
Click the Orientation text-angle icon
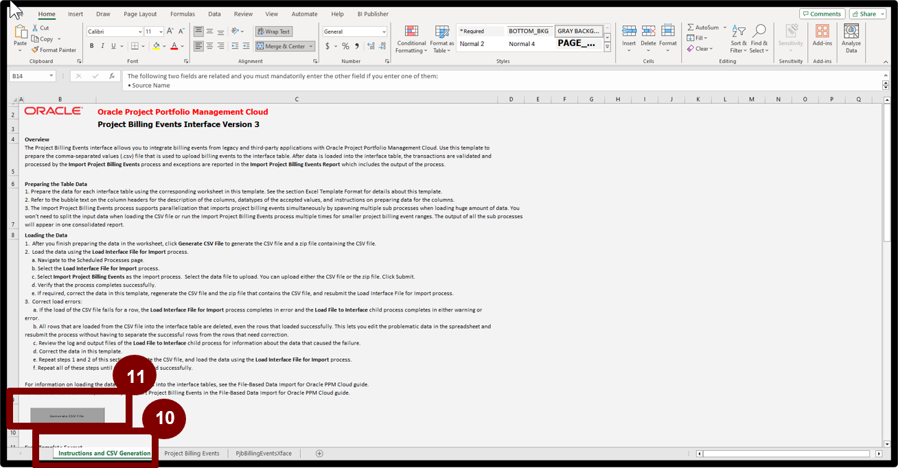tap(235, 31)
